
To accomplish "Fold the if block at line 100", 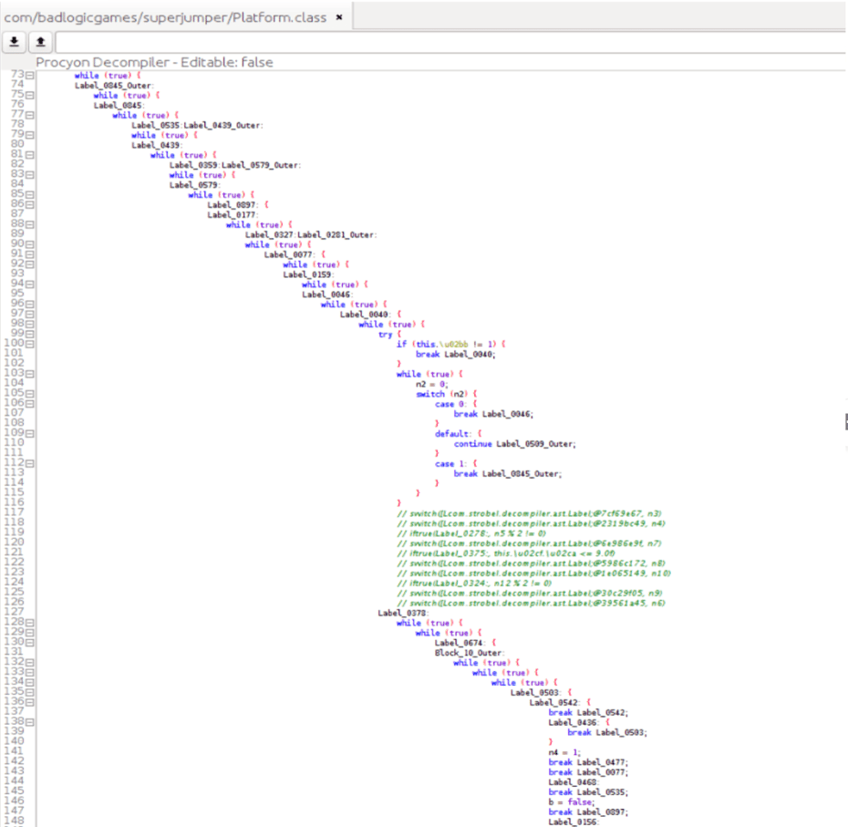I will tap(30, 344).
